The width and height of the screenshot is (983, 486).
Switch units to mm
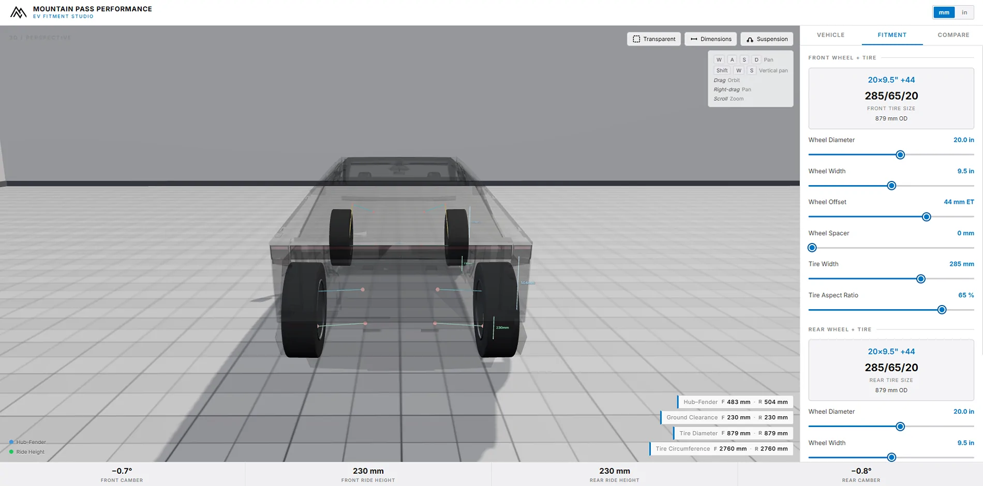tap(944, 12)
